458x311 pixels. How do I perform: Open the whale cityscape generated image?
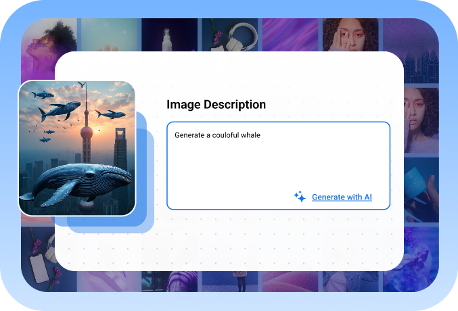click(x=77, y=148)
